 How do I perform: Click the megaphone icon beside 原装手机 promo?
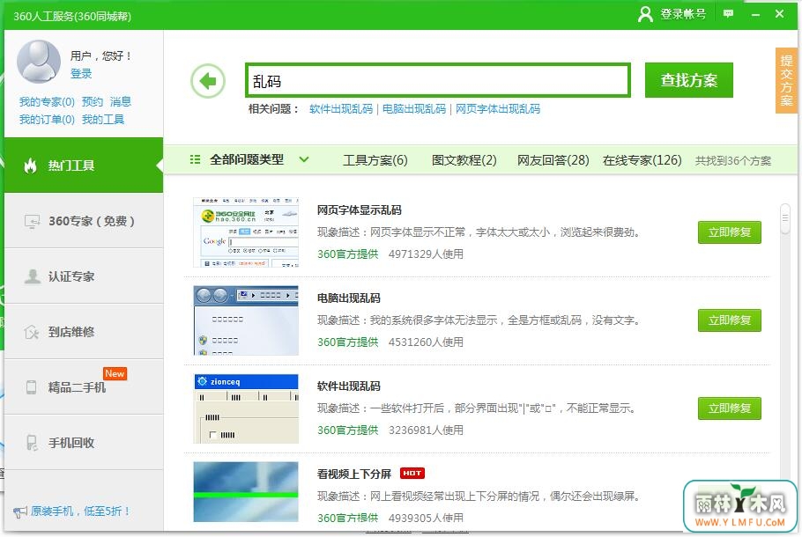(20, 511)
